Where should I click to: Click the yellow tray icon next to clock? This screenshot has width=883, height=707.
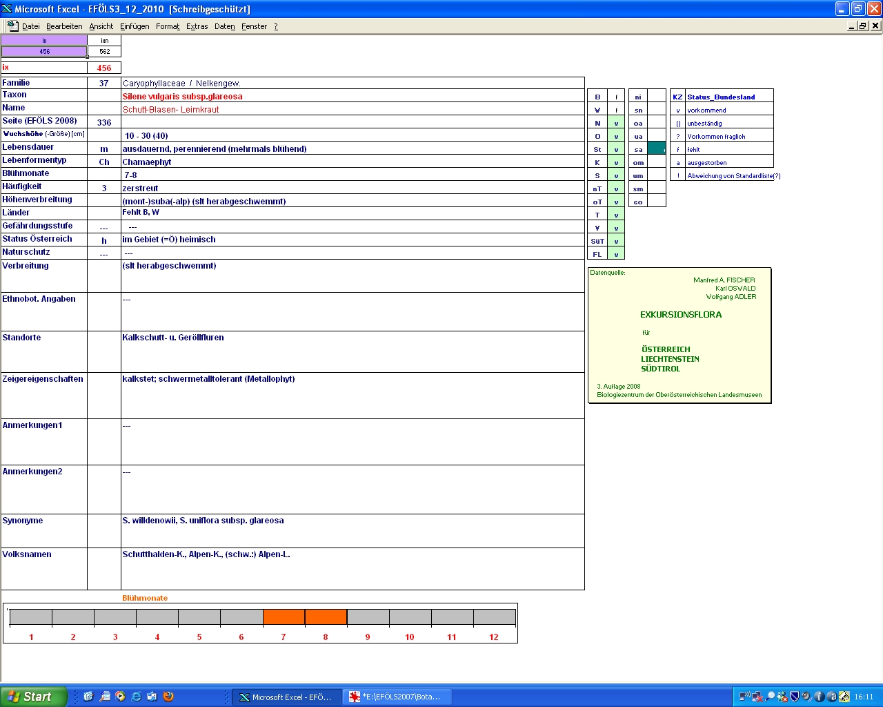tap(844, 697)
